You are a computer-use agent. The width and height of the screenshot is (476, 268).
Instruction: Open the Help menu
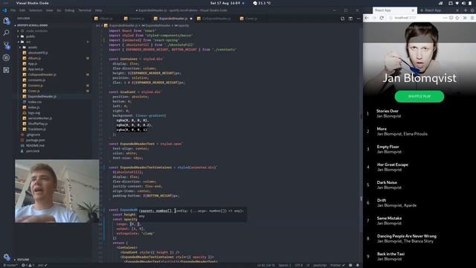click(98, 10)
